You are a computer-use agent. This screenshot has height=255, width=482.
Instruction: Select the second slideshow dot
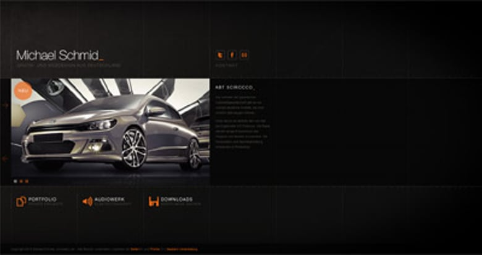point(21,181)
